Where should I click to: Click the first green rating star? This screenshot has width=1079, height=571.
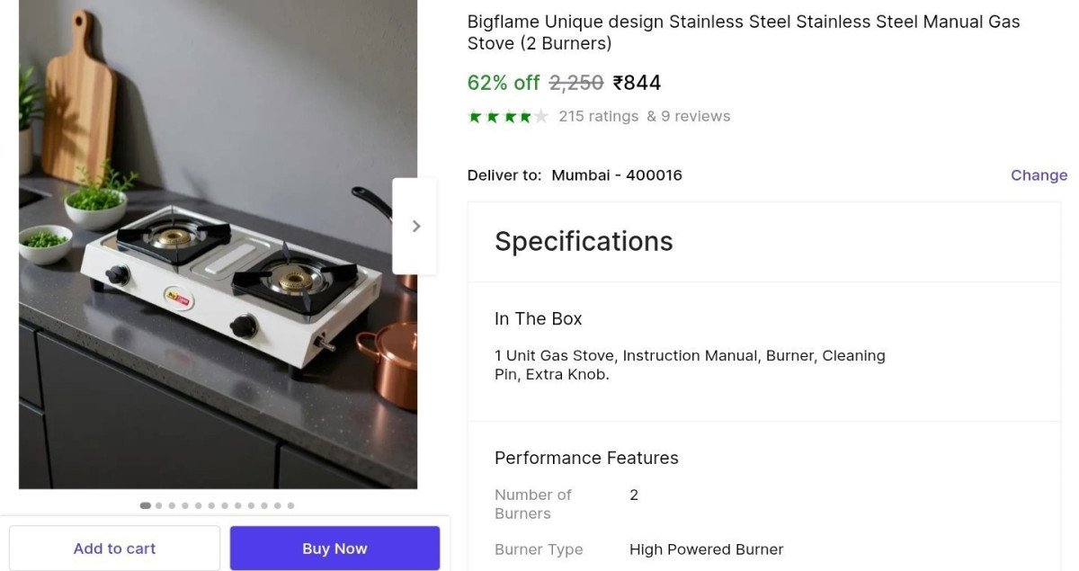click(x=475, y=117)
